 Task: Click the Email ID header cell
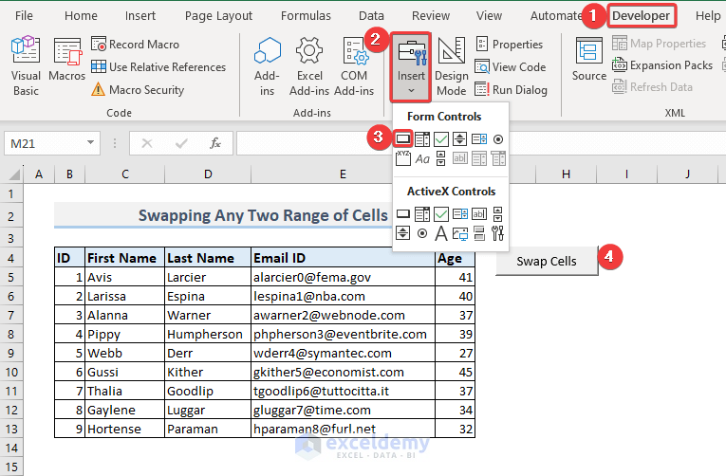pyautogui.click(x=343, y=258)
